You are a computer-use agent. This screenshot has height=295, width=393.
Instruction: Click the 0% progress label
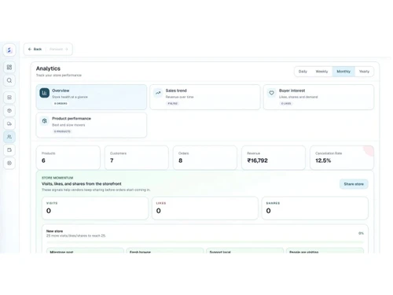(361, 233)
